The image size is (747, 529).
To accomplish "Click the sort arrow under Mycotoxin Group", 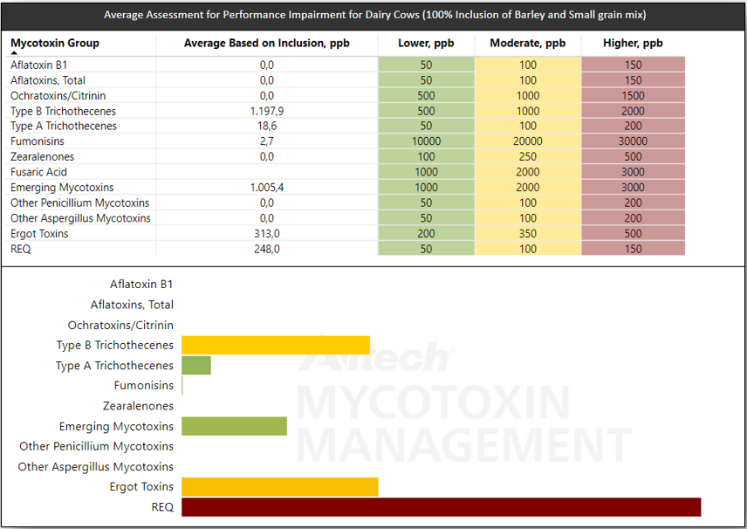I will [x=14, y=53].
